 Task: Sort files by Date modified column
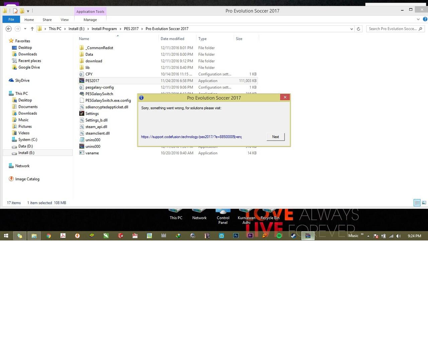(x=173, y=39)
